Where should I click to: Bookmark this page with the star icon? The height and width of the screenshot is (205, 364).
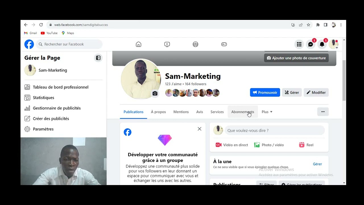pos(308,25)
